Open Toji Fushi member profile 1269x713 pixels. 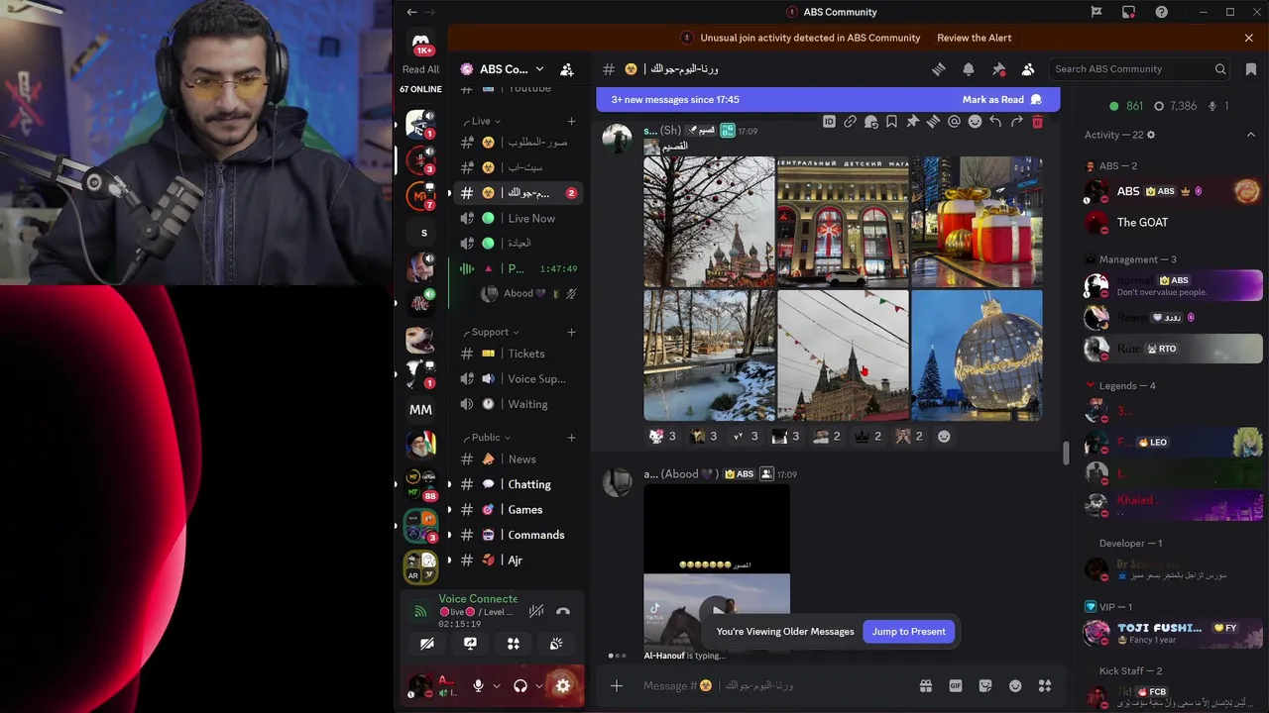click(1174, 632)
